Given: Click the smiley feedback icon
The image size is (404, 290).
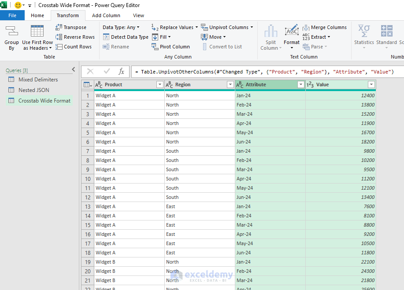Looking at the screenshot, I should (18, 5).
